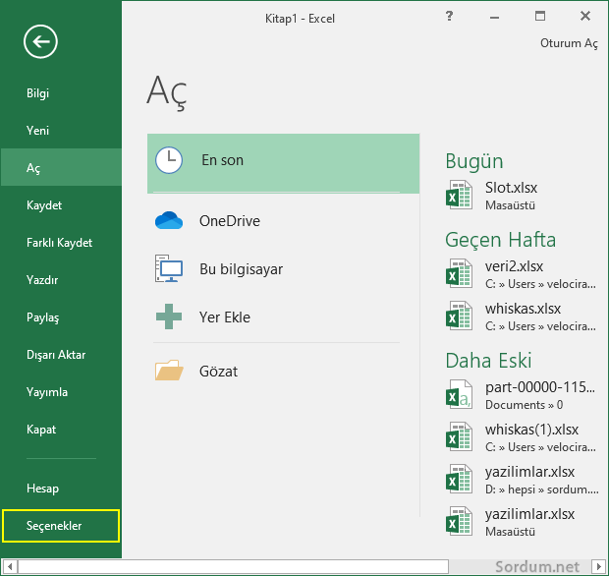
Task: Click the horizontal scrollbar right arrow
Action: coord(599,567)
